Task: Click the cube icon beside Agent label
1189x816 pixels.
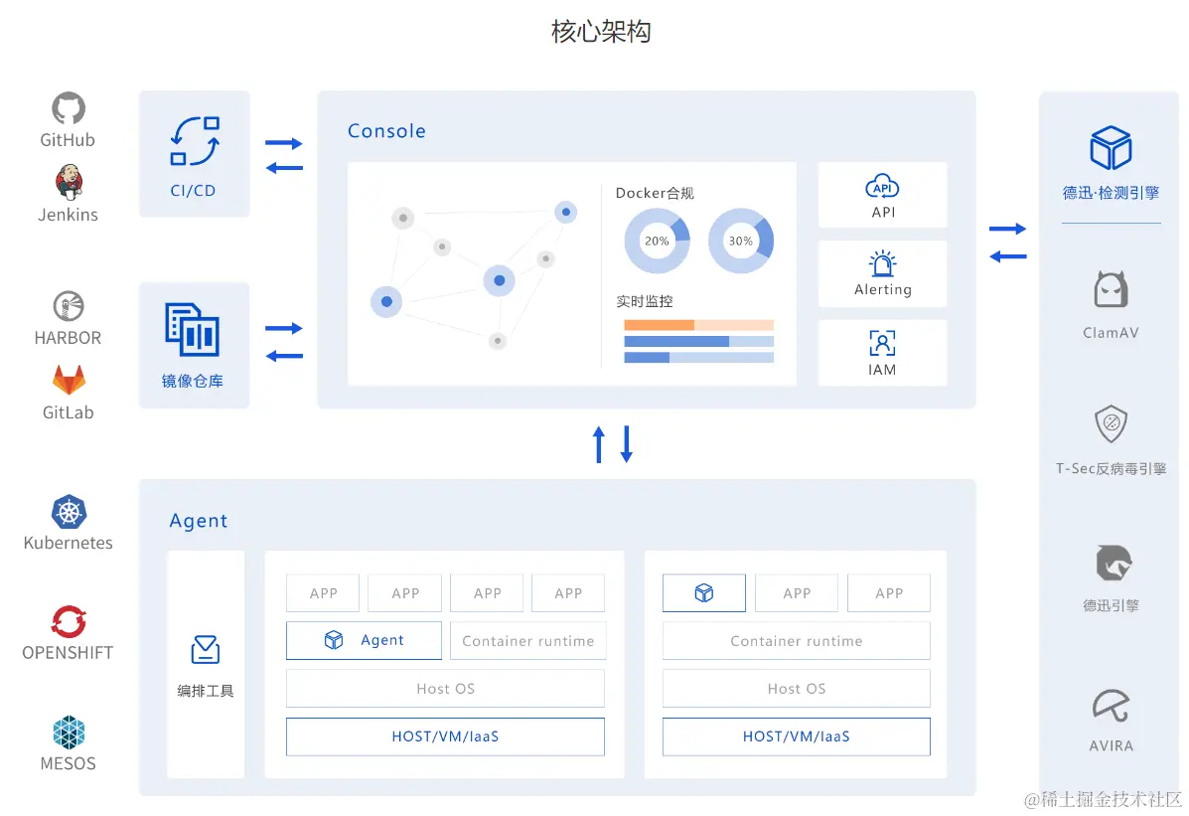Action: (x=334, y=640)
